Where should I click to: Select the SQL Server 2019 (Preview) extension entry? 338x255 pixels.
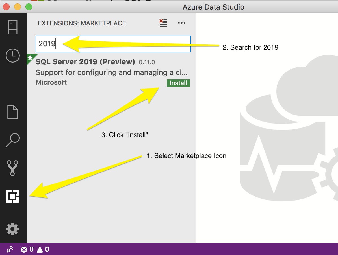(85, 62)
